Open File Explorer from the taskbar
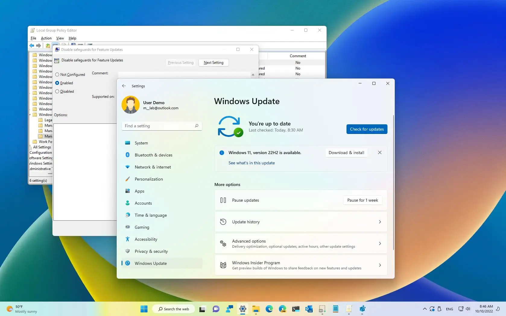Screen dimensions: 506x316 coord(256,309)
